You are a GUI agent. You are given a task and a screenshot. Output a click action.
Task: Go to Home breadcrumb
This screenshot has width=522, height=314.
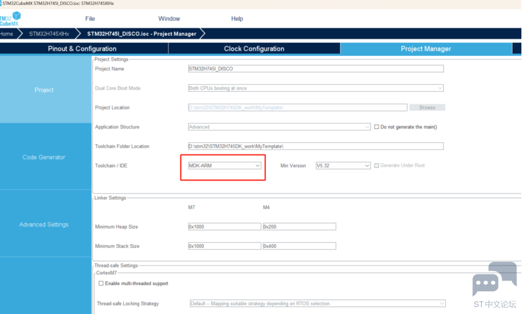[x=7, y=33]
